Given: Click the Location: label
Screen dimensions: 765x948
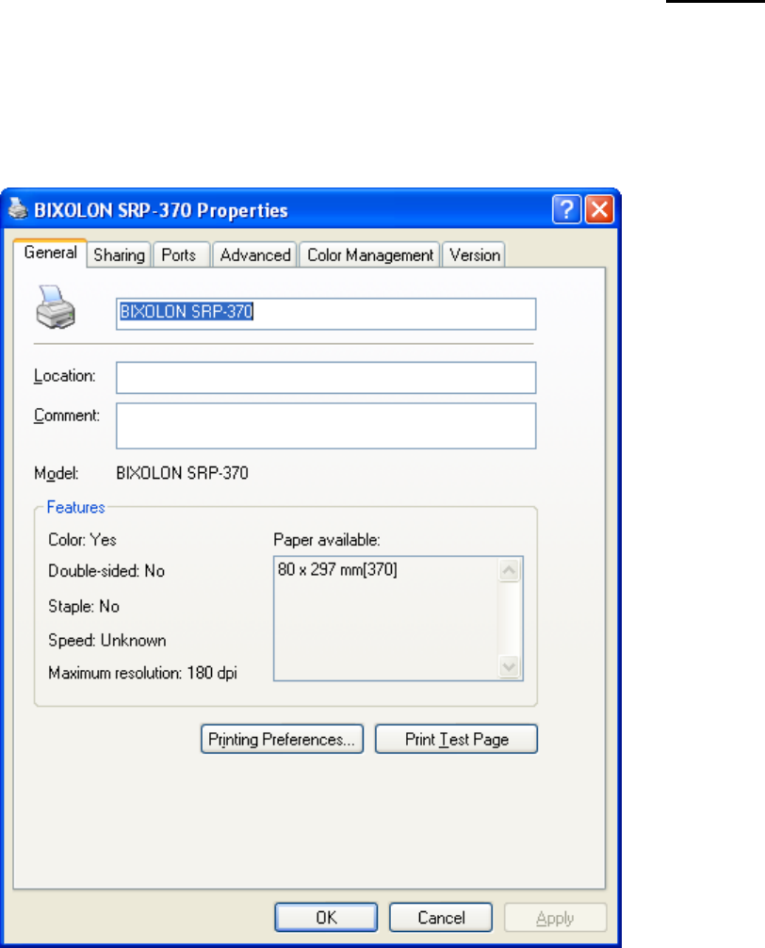Looking at the screenshot, I should [65, 375].
